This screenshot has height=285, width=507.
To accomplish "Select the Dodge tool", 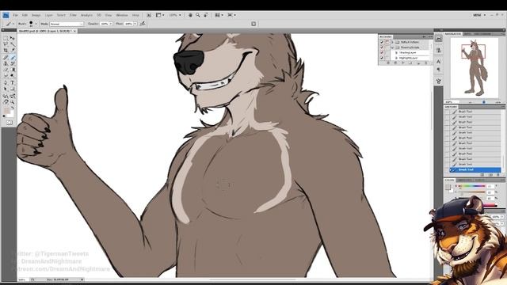I will 13,76.
